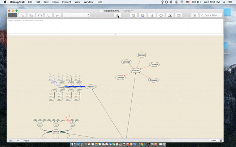Screen dimensions: 236x147
Task: Open the Present menu
Action: click(66, 2)
